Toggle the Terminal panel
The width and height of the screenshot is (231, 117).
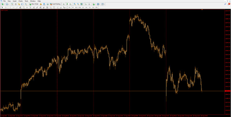pos(23,4)
